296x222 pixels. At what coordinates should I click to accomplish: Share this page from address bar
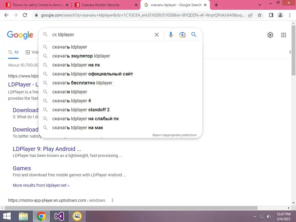pos(250,15)
